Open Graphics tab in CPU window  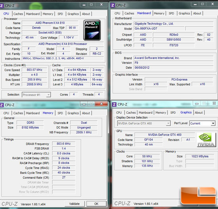[73, 14]
